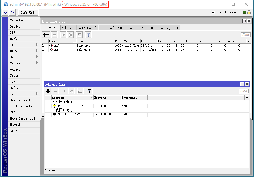The width and height of the screenshot is (254, 177).
Task: Maximize the Address List window
Action: pos(242,84)
